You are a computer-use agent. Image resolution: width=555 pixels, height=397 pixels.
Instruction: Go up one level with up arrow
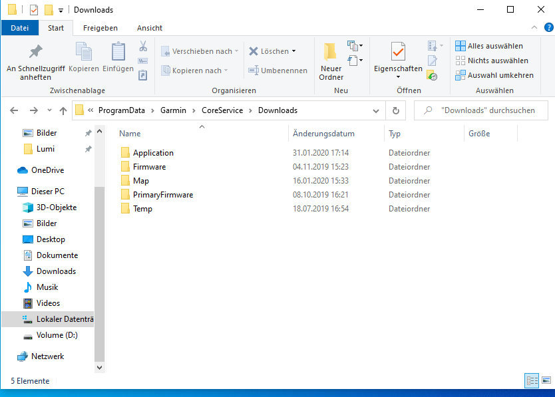click(x=63, y=110)
